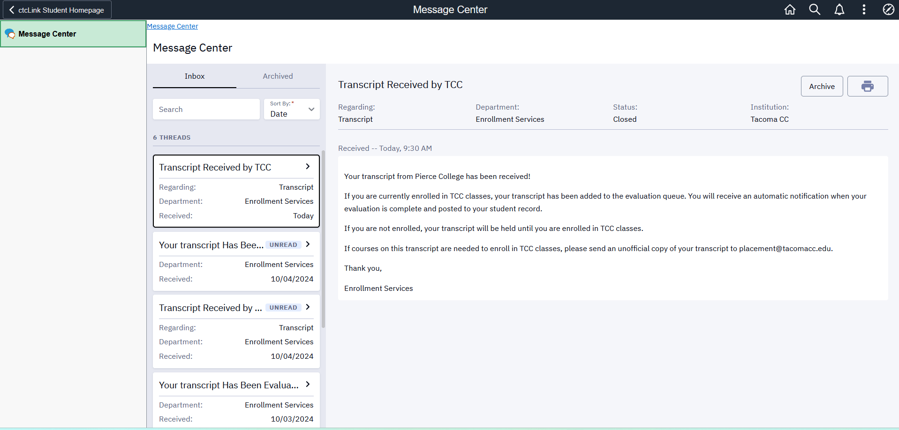
Task: Click the Message Center chat bubble icon
Action: click(10, 34)
